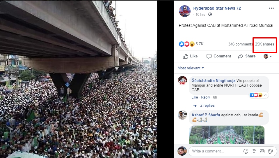Viewport: 279px width, 158px height.
Task: Click the reaction emojis on the post
Action: (x=187, y=44)
